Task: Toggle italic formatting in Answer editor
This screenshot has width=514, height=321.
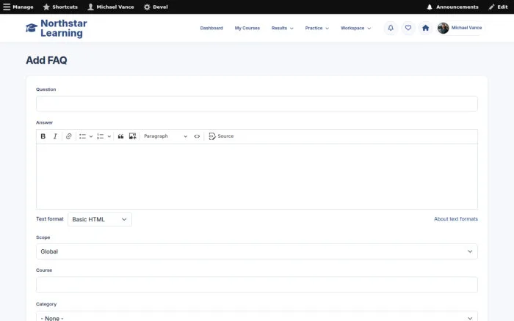Action: click(x=55, y=136)
